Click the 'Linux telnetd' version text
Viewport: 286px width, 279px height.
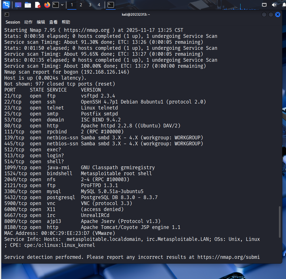point(99,108)
